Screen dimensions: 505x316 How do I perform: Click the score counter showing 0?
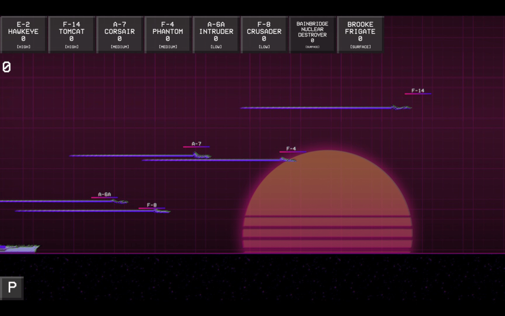pos(7,67)
